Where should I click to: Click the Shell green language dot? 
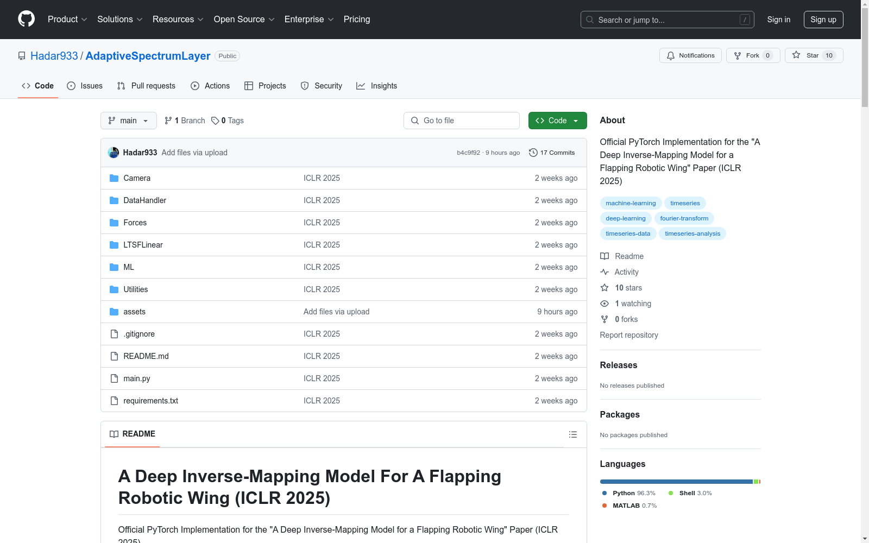point(671,493)
